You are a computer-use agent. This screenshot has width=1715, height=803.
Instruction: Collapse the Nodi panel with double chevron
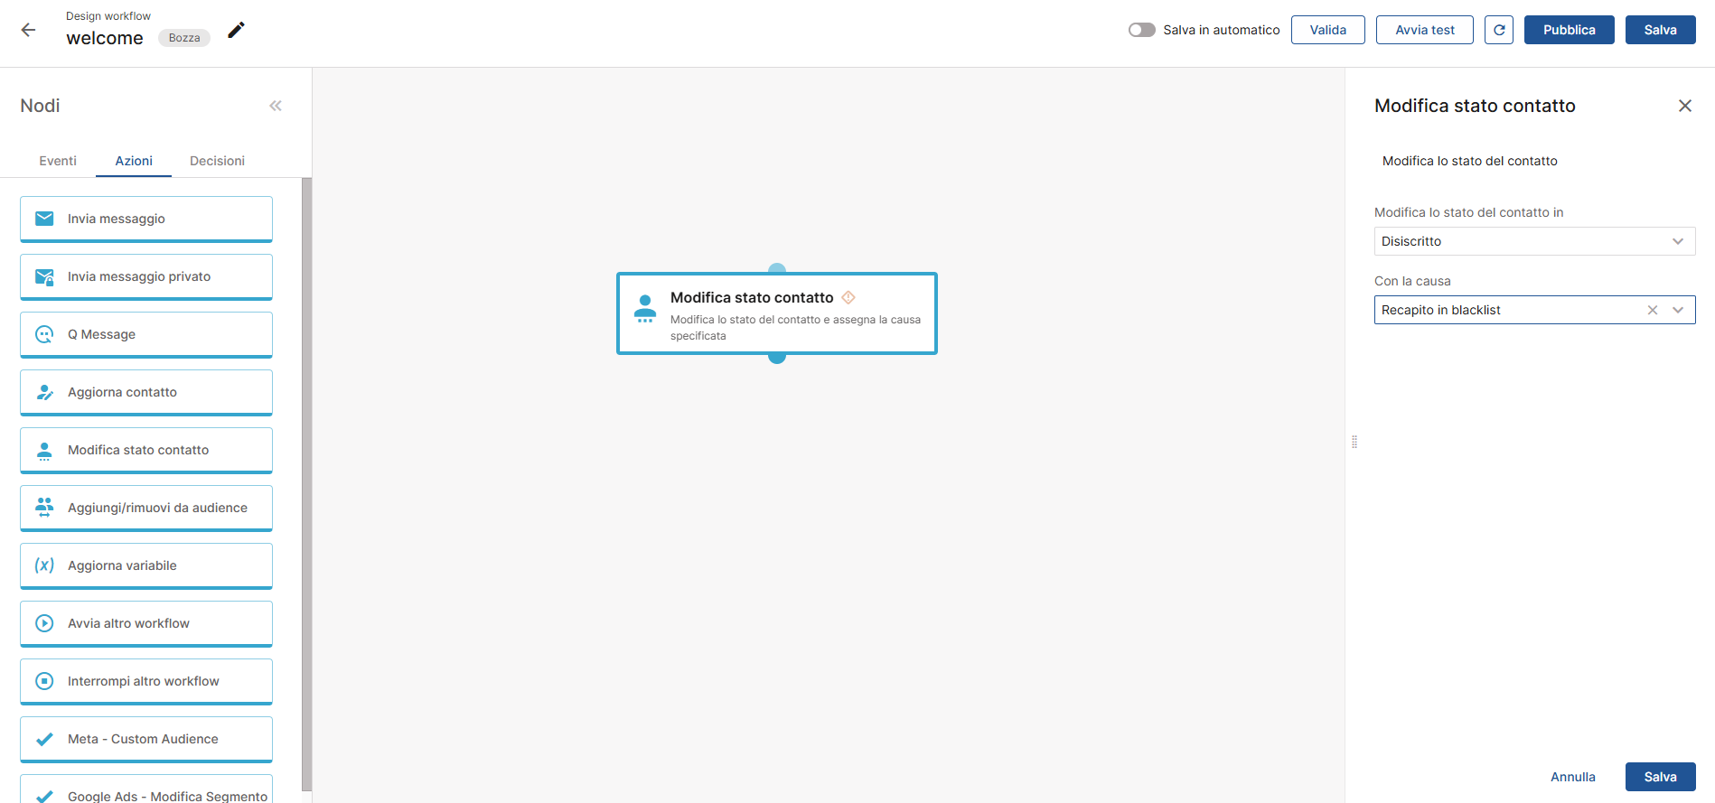(276, 106)
